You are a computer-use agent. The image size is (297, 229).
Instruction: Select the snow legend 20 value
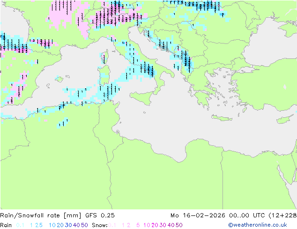click(155, 225)
